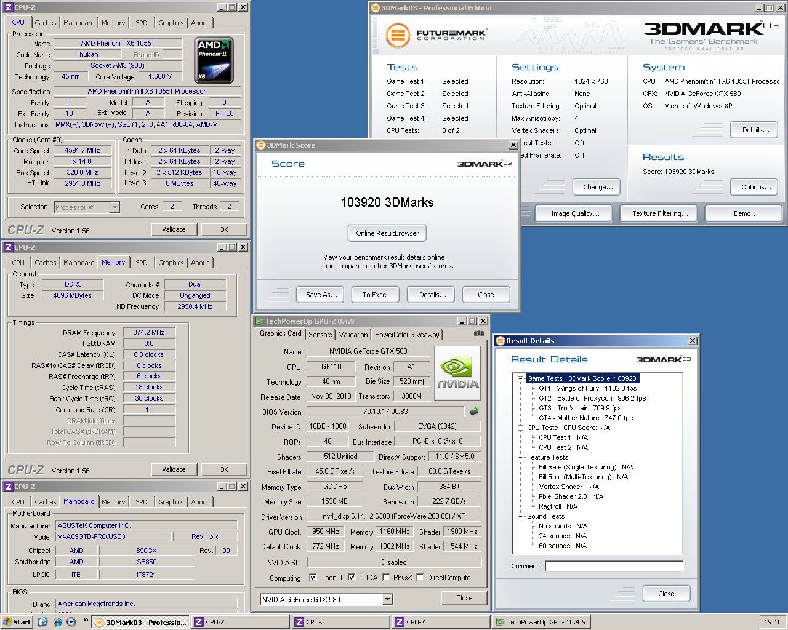788x630 pixels.
Task: Click the first CPU-Z entry in the taskbar
Action: 241,622
